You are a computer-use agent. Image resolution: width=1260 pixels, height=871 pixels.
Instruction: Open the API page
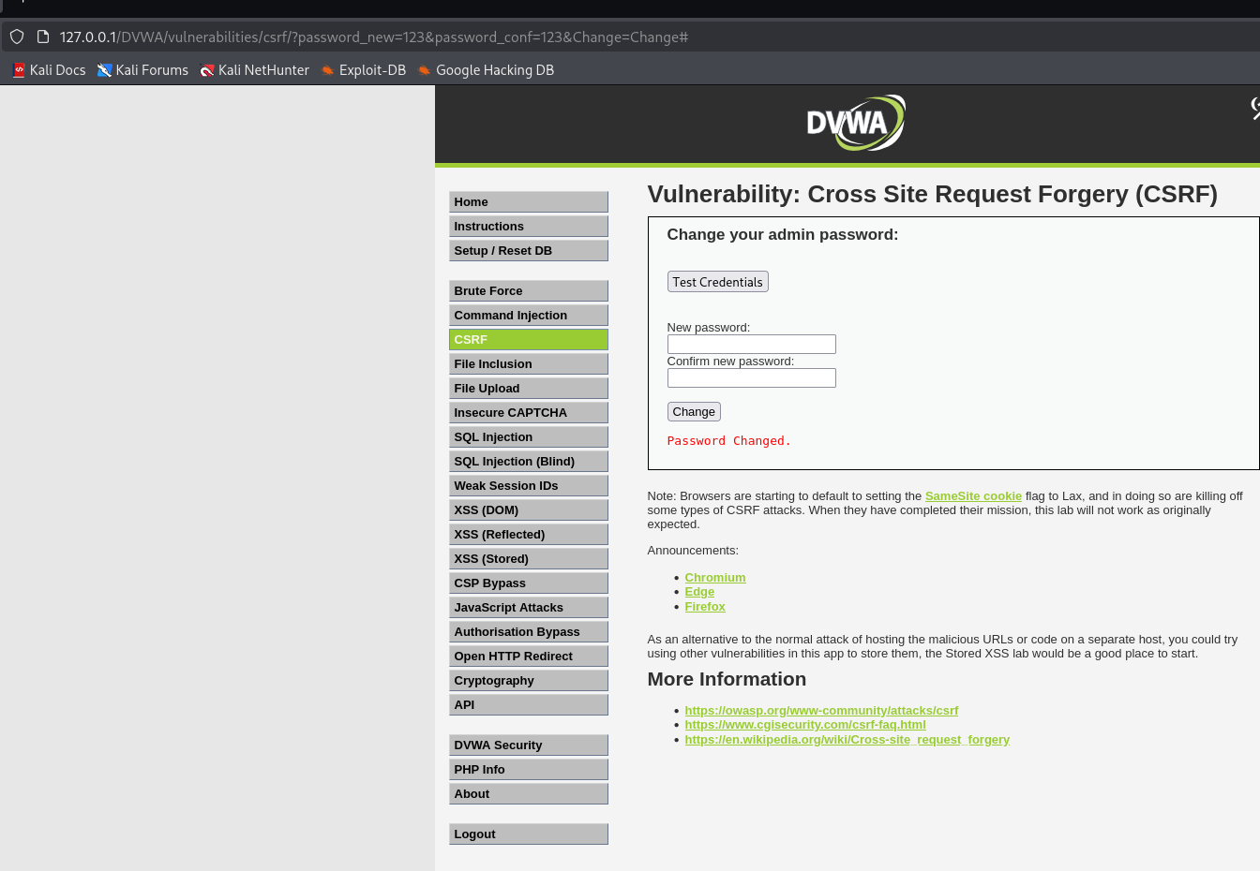click(529, 705)
